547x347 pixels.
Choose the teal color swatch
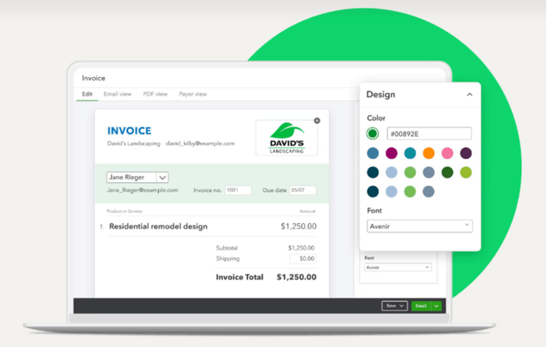[x=410, y=153]
